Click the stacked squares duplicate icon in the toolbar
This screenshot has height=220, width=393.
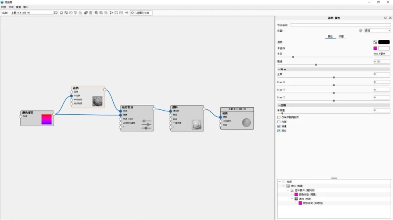[x=86, y=13]
